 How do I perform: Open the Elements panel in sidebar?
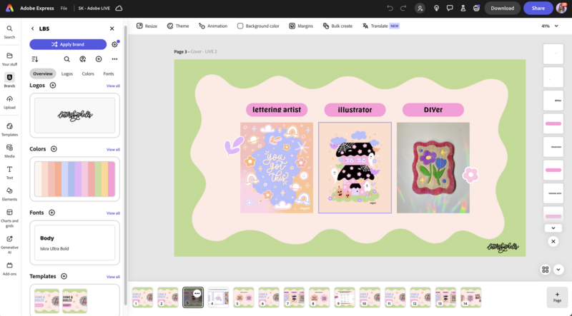[9, 190]
